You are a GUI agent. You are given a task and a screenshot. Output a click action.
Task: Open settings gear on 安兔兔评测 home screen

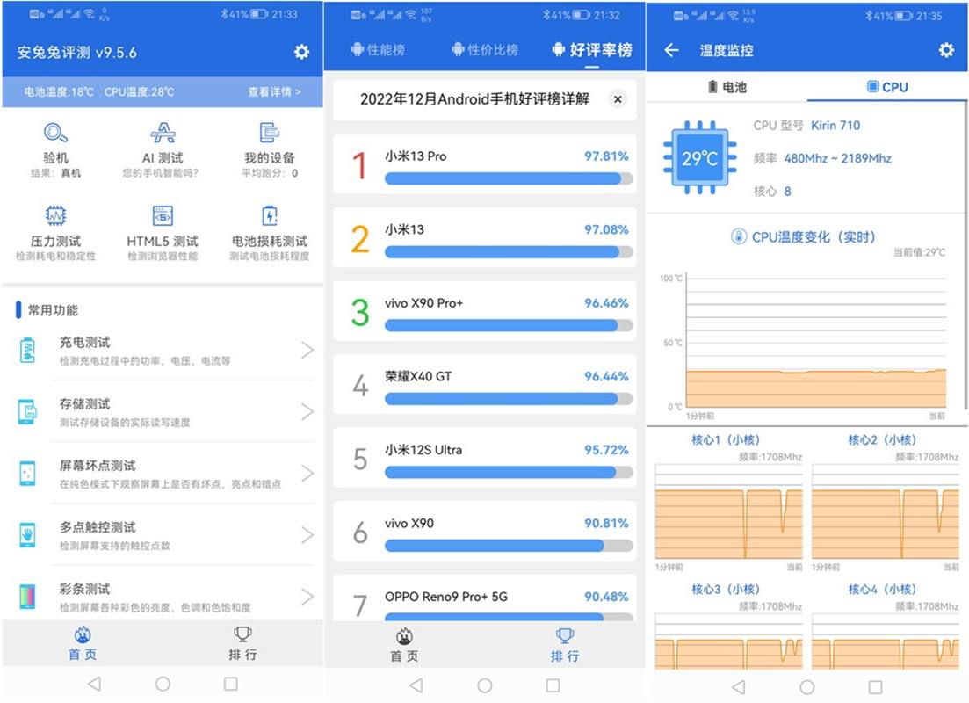[301, 52]
